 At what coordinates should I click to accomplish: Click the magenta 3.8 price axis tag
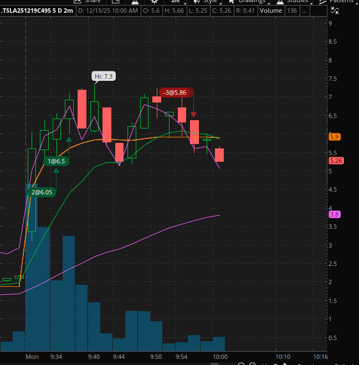coord(335,214)
